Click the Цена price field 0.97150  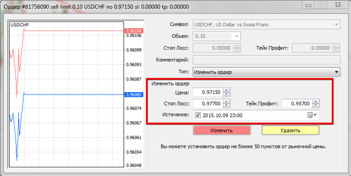pos(208,92)
